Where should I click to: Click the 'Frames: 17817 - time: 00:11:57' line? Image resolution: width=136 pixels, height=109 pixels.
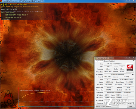9,10
